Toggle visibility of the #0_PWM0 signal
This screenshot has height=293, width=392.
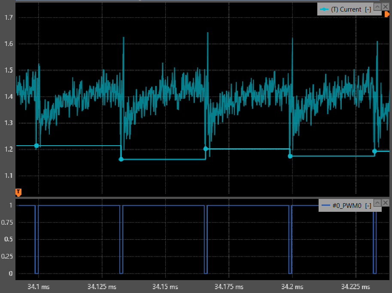pos(386,203)
